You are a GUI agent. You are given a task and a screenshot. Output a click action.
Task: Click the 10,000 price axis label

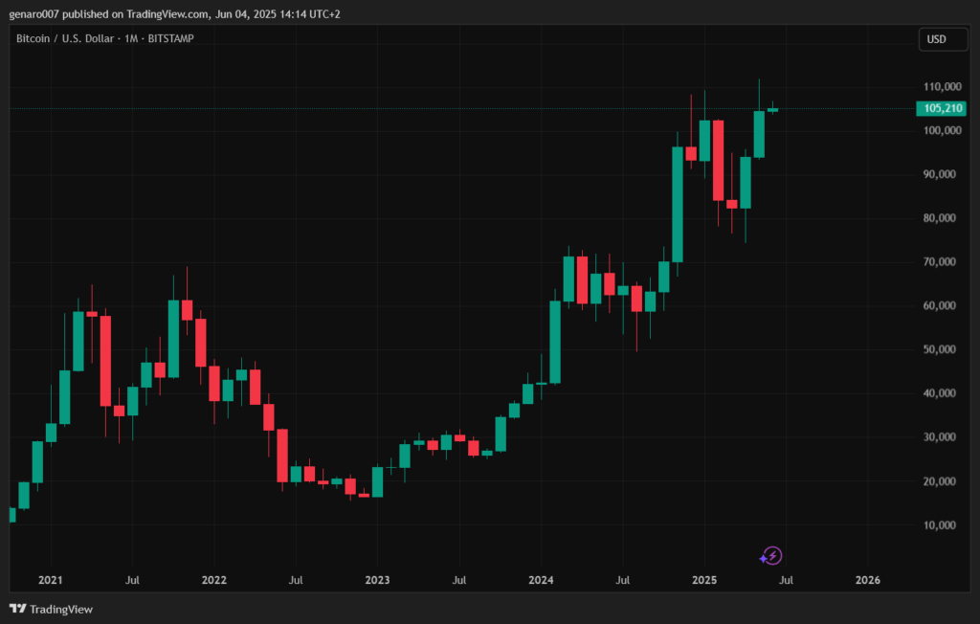click(942, 525)
